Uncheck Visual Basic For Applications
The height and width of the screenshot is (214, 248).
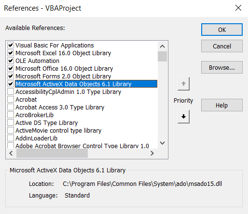(11, 45)
